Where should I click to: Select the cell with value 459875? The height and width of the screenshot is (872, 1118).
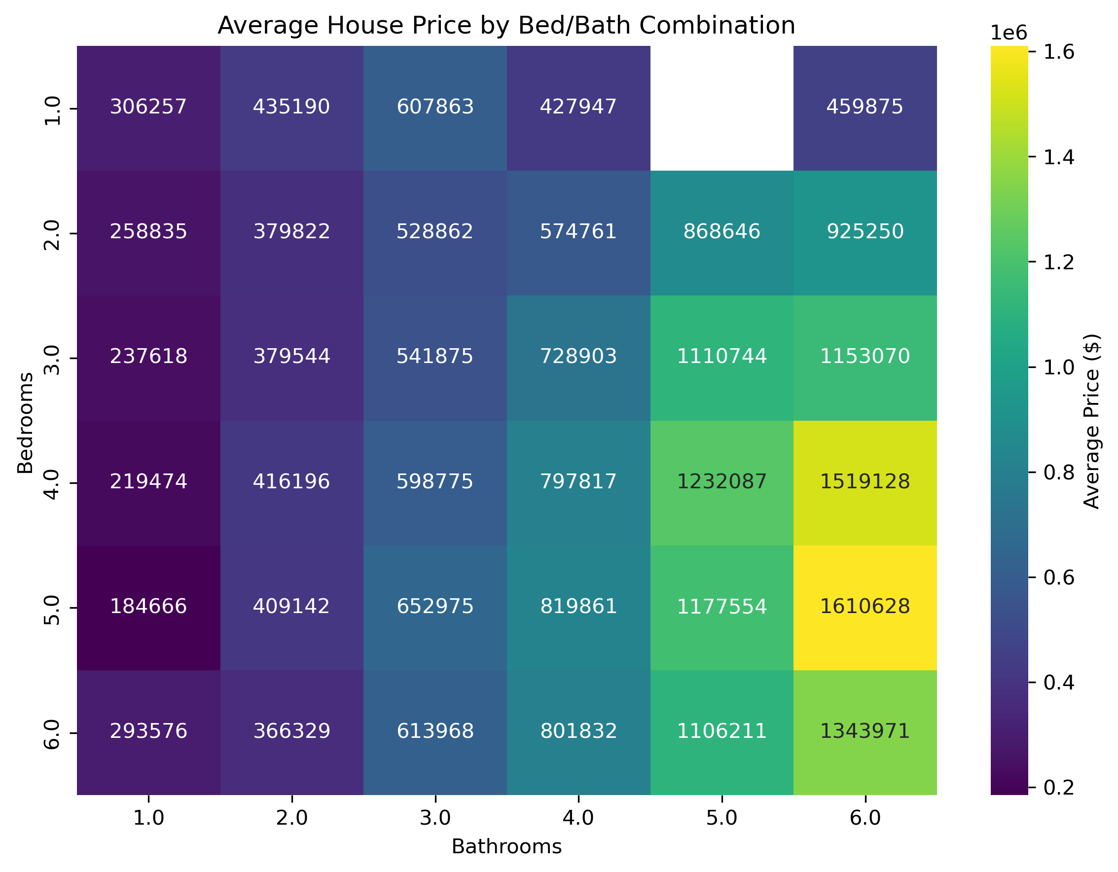[865, 107]
